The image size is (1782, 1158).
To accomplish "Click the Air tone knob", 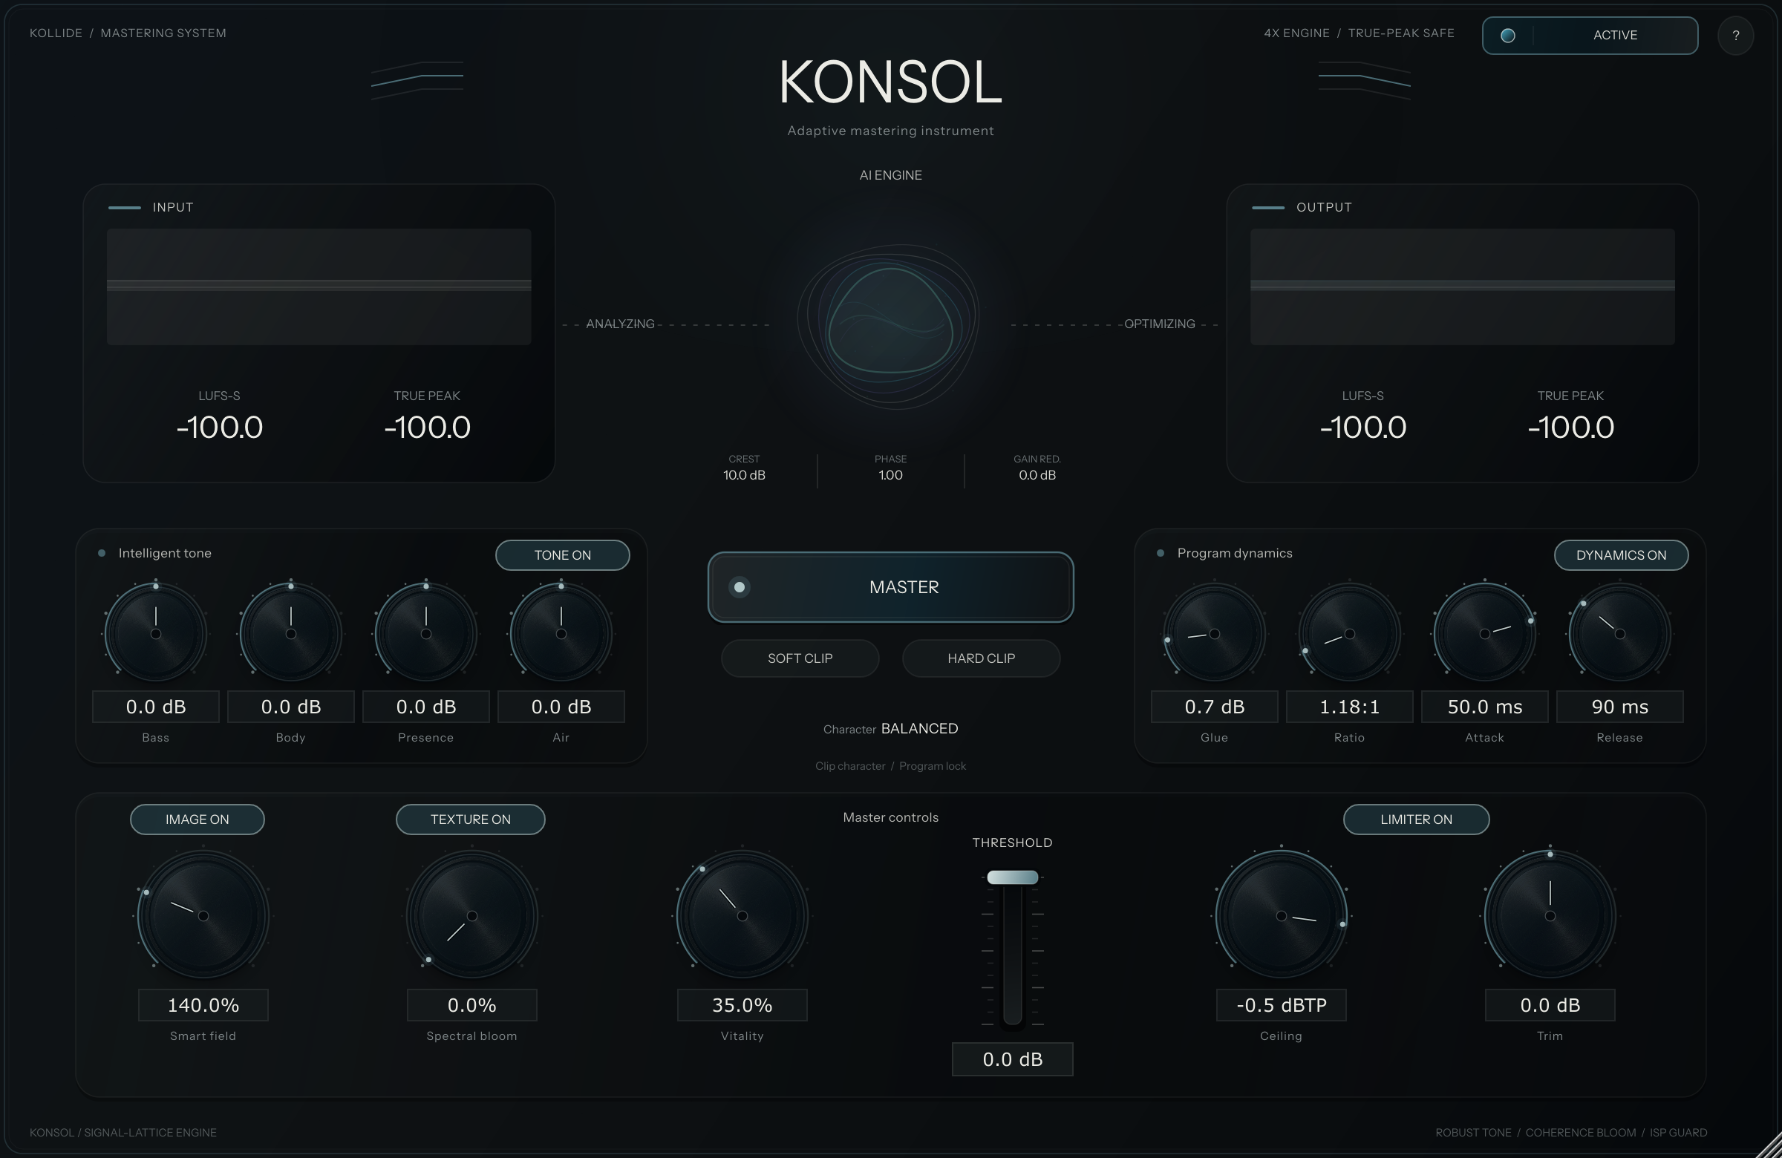I will point(561,633).
